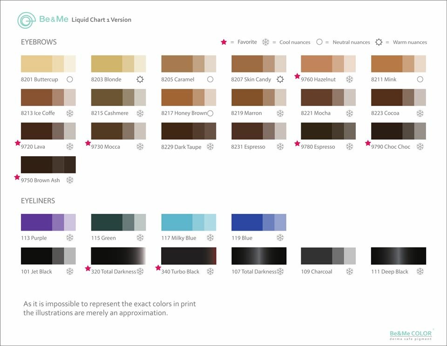Viewport: 447px width, 346px height.
Task: Click the favorite star next to 9790 Choc Choc
Action: [368, 143]
